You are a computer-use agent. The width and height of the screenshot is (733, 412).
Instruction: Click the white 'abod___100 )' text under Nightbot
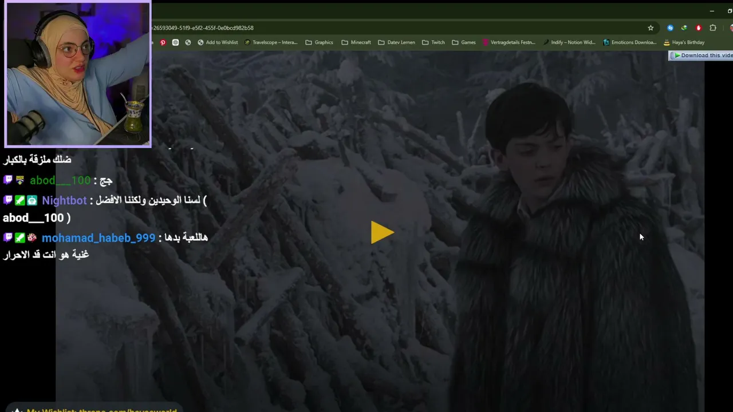pyautogui.click(x=37, y=218)
